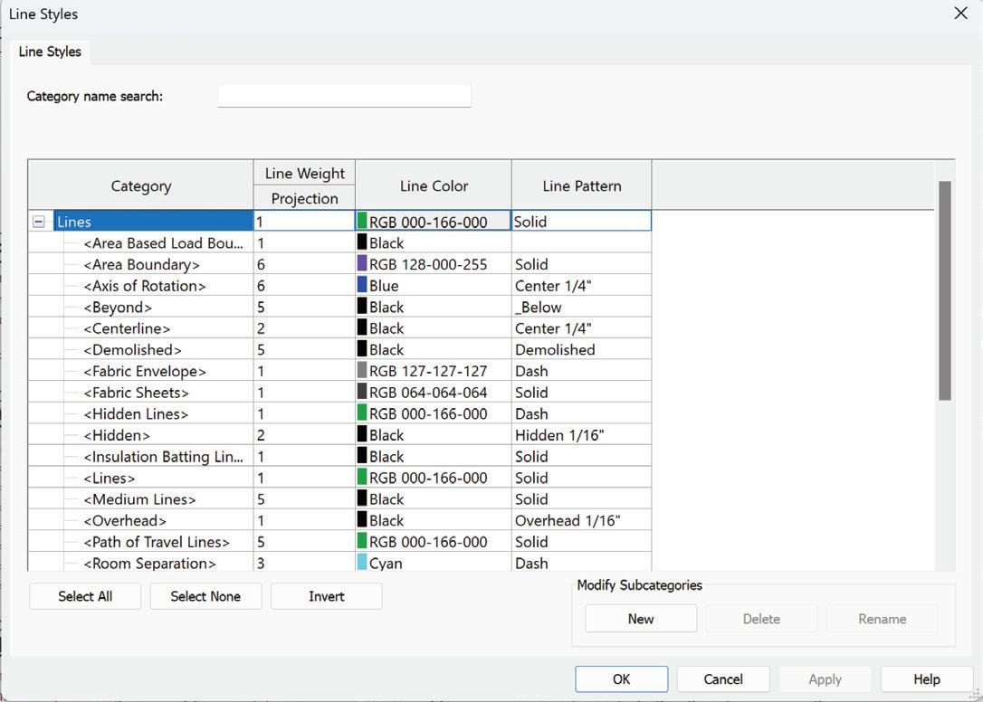
Task: Click line weight 3 of Room Separation
Action: point(304,562)
